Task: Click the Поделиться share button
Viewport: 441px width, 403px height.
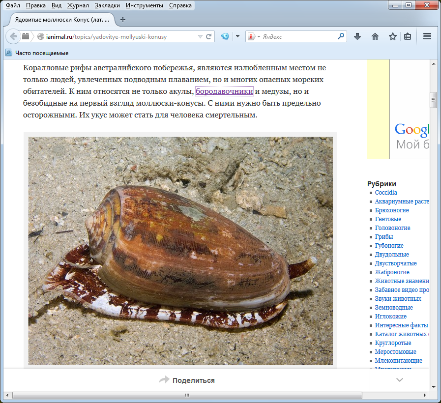Action: (187, 380)
